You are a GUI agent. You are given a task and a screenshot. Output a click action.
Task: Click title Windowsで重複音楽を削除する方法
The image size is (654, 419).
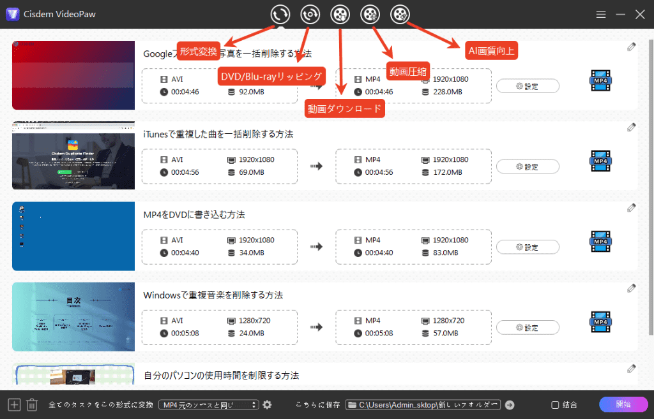[x=213, y=295]
